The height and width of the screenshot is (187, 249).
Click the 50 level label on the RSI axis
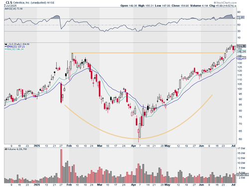tap(239, 25)
